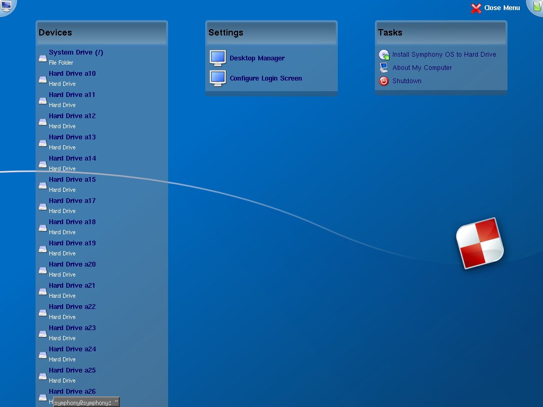Open Hard Drive a13
The width and height of the screenshot is (543, 407).
72,137
